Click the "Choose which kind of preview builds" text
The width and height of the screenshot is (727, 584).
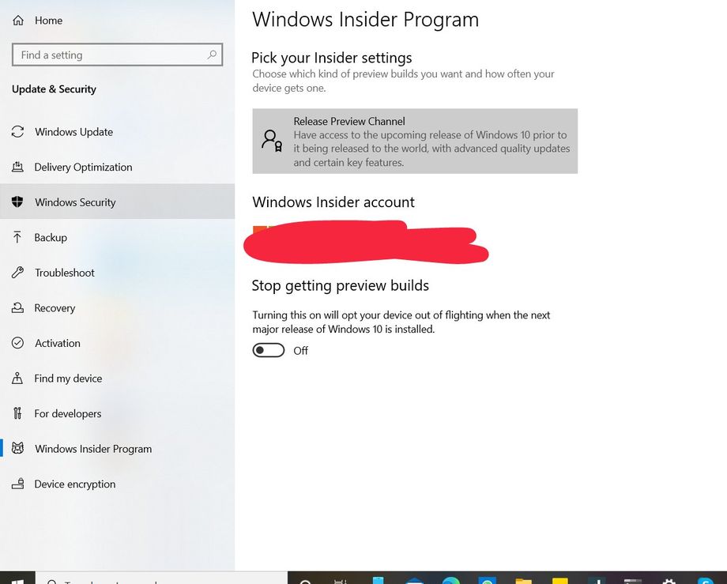403,81
